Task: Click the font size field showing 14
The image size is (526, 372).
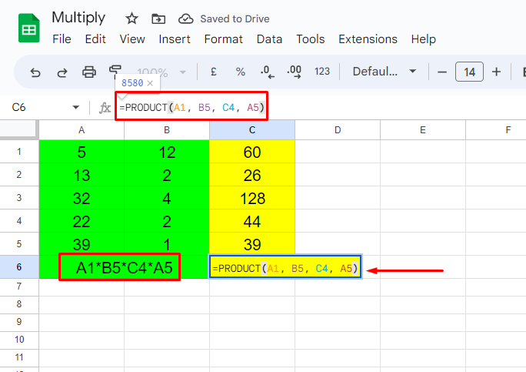Action: click(469, 72)
